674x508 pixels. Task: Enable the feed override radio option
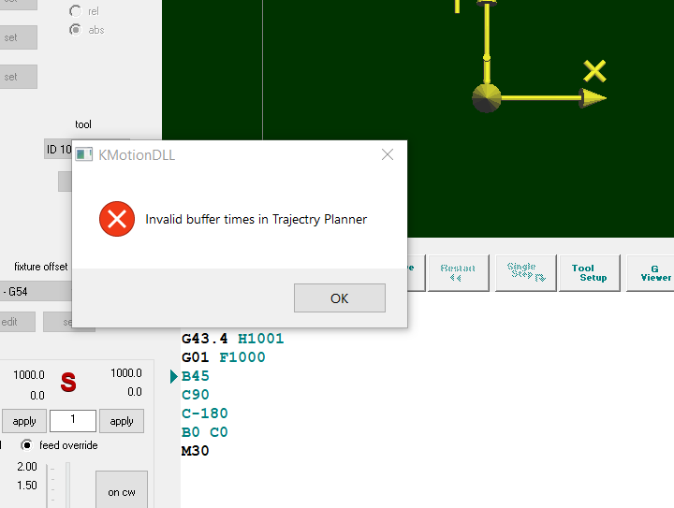[x=27, y=445]
